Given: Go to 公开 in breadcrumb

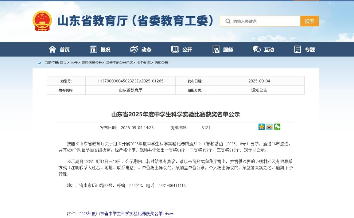Looking at the screenshot, I should tap(74, 63).
